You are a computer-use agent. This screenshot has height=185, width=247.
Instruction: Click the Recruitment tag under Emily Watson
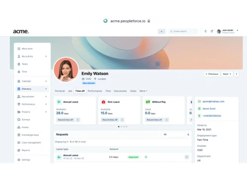point(89,83)
